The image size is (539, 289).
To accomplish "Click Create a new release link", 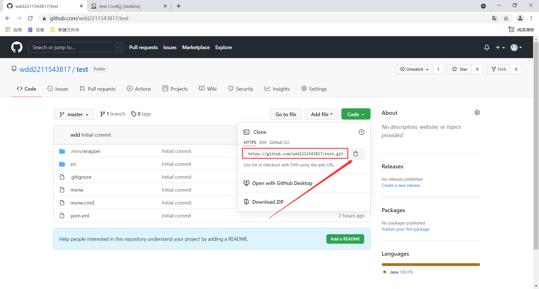I will [x=401, y=185].
